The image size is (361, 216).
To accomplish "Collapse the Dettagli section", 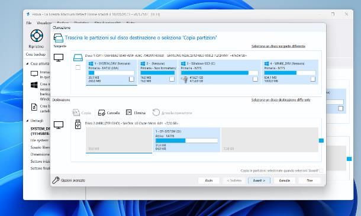I will click(x=27, y=121).
